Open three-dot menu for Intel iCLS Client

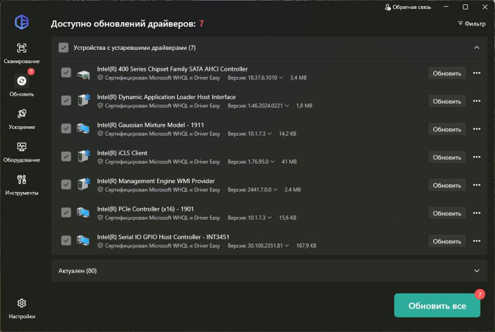coord(477,157)
